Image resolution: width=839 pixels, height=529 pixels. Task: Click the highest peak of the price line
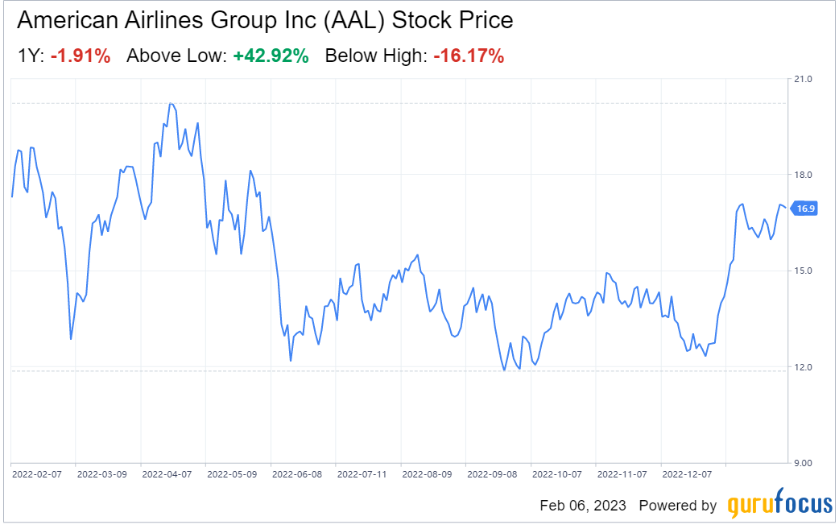click(170, 104)
